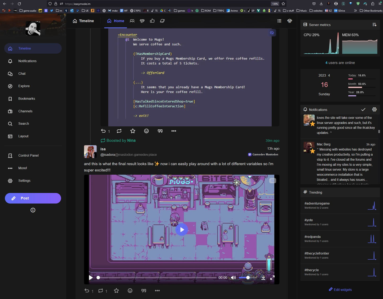Image resolution: width=383 pixels, height=299 pixels.
Task: Open emoji reaction picker on isa's post
Action: click(x=130, y=291)
